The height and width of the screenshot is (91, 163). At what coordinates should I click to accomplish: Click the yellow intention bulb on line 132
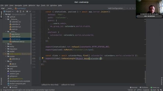[x=43, y=58]
